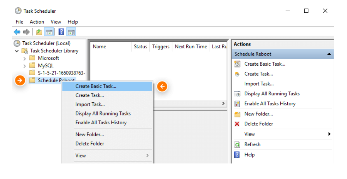The width and height of the screenshot is (347, 179).
Task: Click Display All Running Tasks in Actions
Action: [272, 94]
